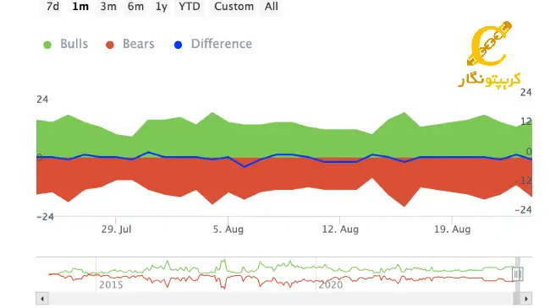Image resolution: width=550 pixels, height=308 pixels.
Task: Switch to 3m range view
Action: pyautogui.click(x=108, y=7)
